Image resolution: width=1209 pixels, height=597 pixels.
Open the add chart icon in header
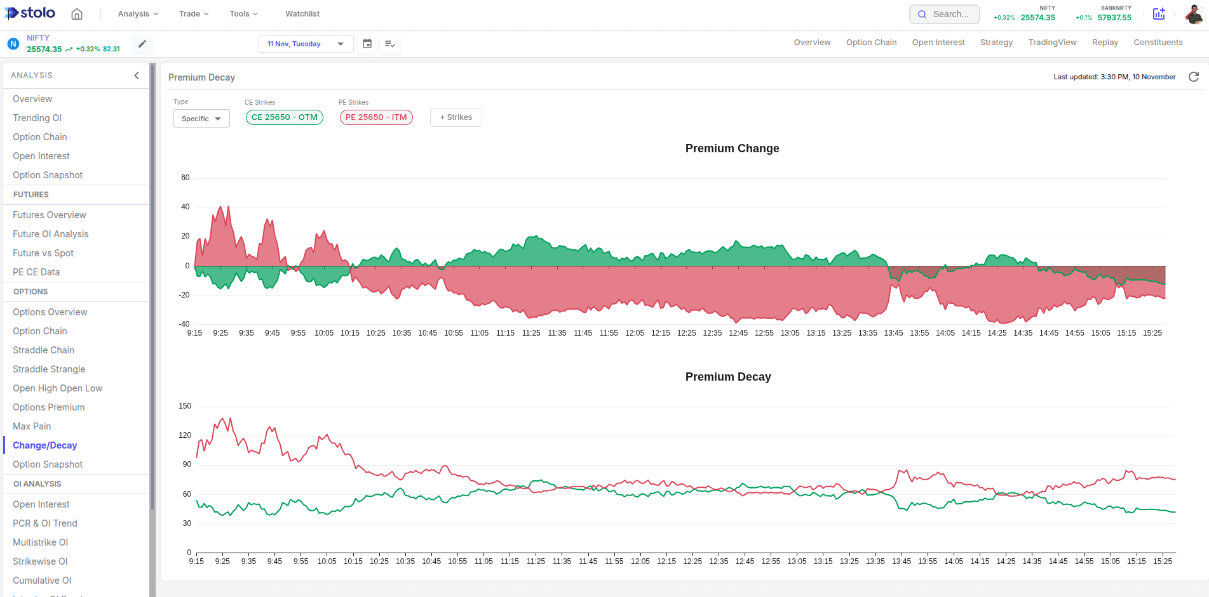1159,14
